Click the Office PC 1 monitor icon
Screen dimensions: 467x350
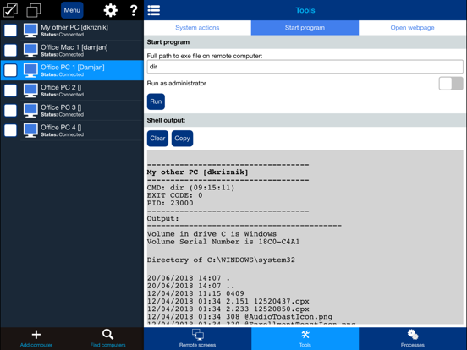pos(30,70)
